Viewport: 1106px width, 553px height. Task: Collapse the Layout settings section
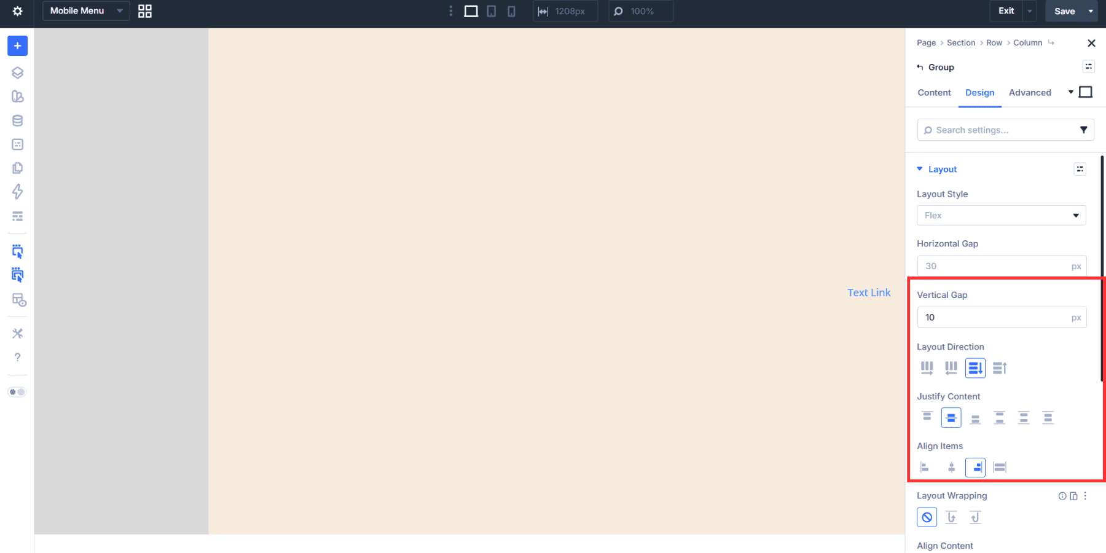click(x=920, y=168)
